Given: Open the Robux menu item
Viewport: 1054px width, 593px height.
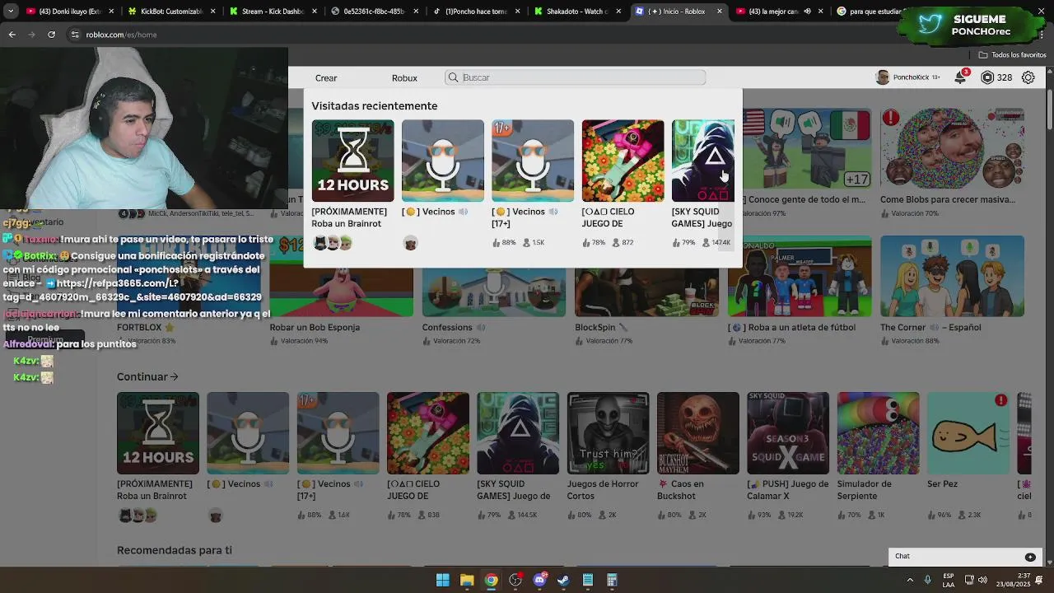Looking at the screenshot, I should (x=404, y=77).
